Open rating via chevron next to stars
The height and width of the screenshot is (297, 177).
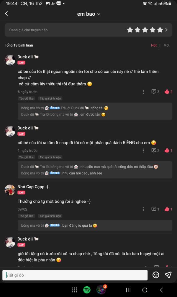coord(166,30)
